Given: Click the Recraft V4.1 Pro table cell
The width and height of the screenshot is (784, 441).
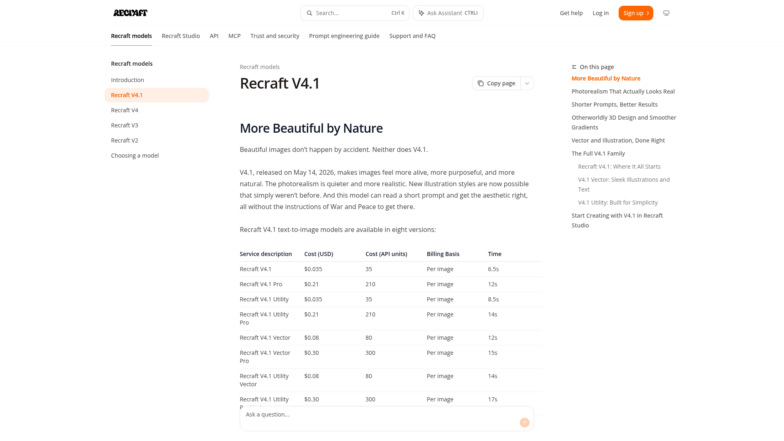Looking at the screenshot, I should (261, 284).
